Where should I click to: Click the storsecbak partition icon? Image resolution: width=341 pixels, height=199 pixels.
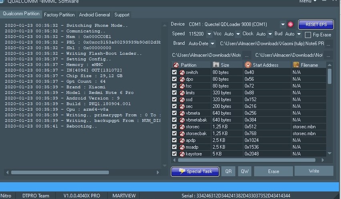click(182, 133)
